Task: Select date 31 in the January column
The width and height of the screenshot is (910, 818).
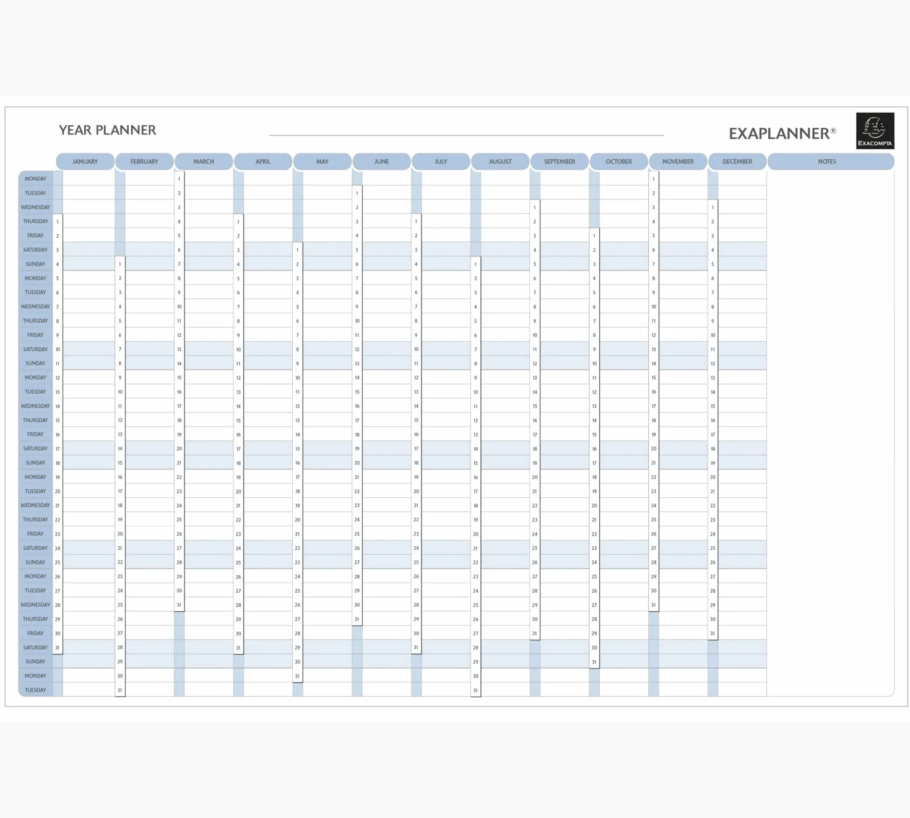Action: point(58,648)
